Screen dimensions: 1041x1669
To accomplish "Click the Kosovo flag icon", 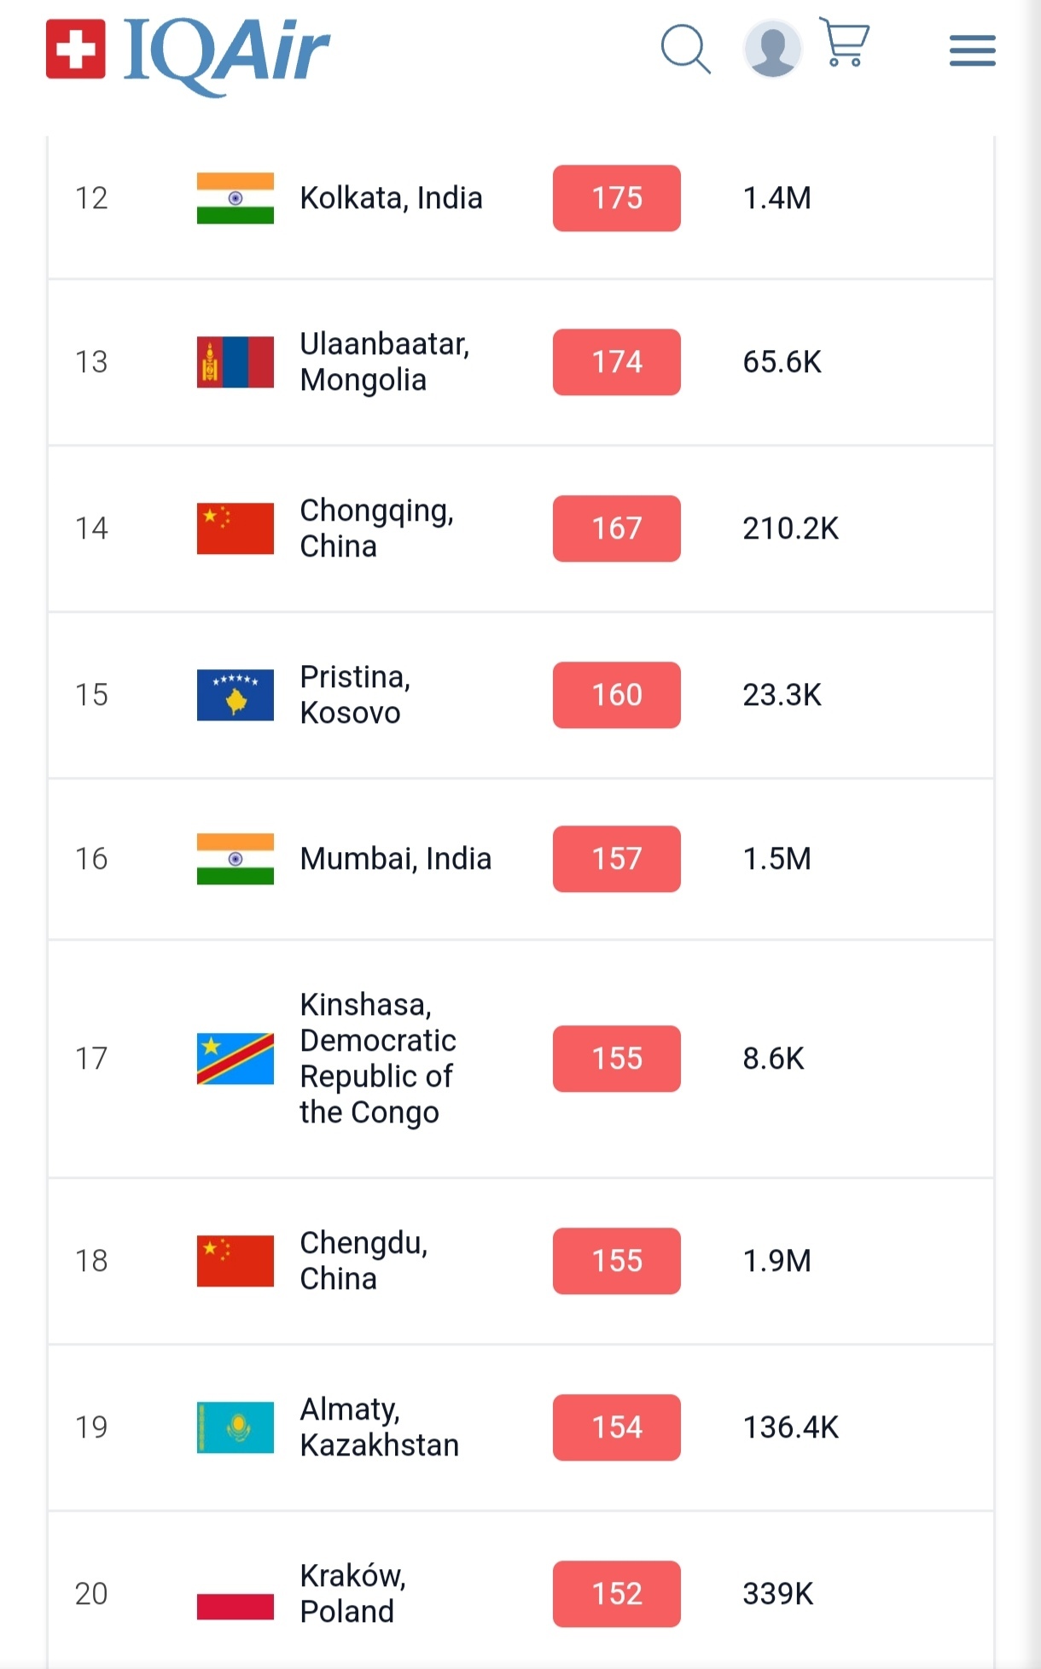I will click(x=236, y=695).
